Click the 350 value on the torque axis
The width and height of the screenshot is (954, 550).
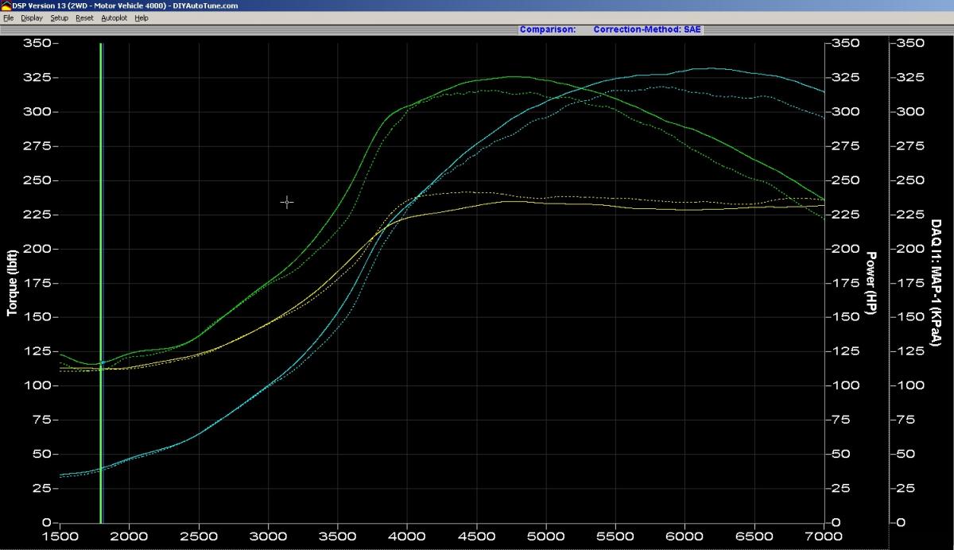(x=37, y=43)
